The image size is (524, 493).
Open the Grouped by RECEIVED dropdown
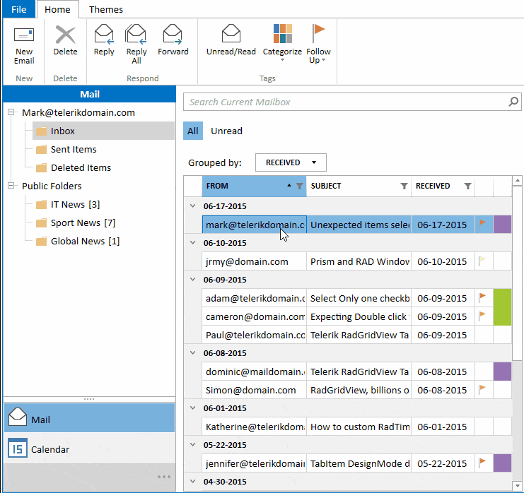[291, 162]
